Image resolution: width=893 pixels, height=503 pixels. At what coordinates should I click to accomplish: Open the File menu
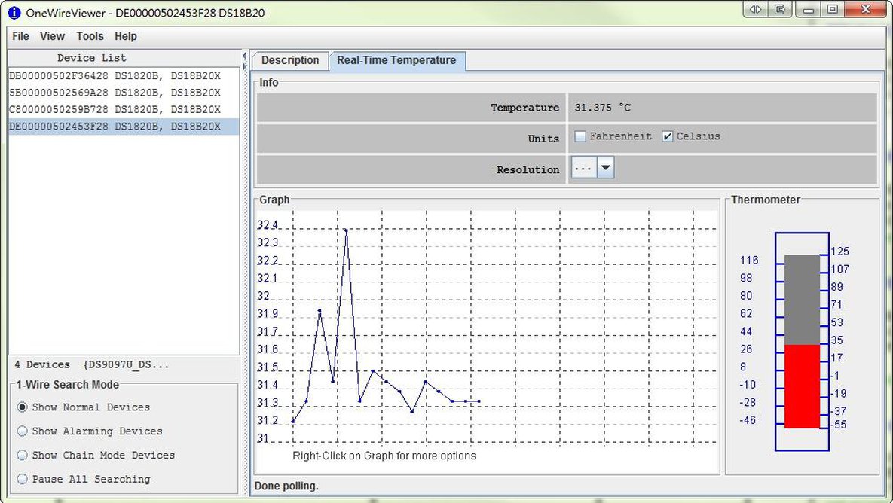pos(20,36)
